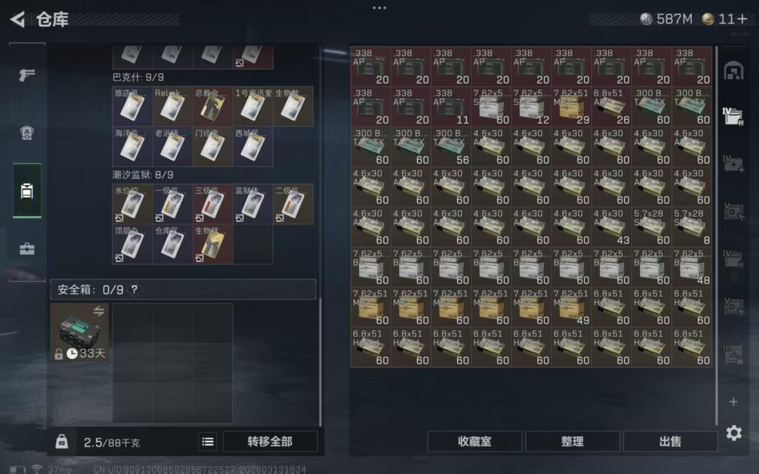The height and width of the screenshot is (474, 759).
Task: Select the backpack category in left sidebar
Action: click(x=27, y=133)
